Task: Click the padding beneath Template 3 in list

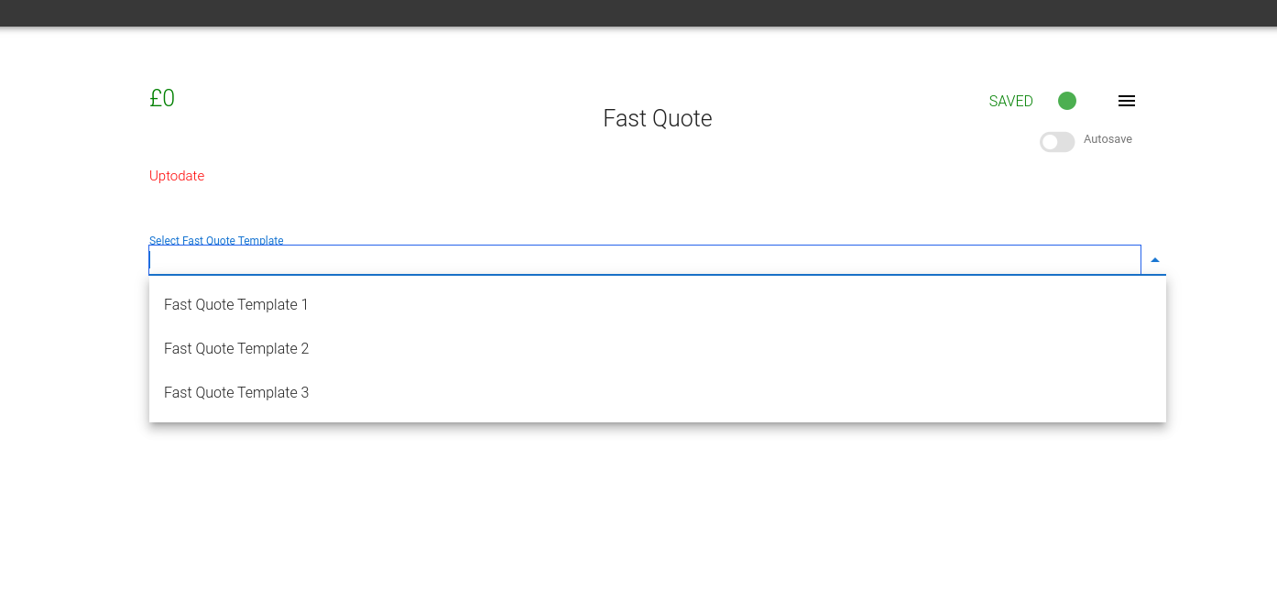Action: (658, 418)
